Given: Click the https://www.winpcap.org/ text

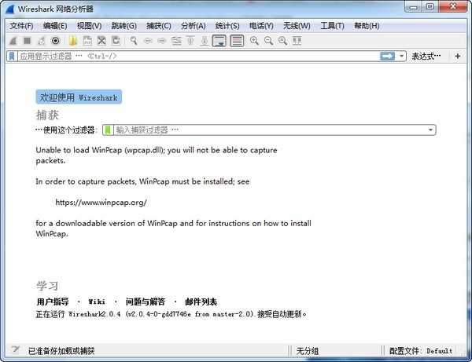Looking at the screenshot, I should [101, 202].
